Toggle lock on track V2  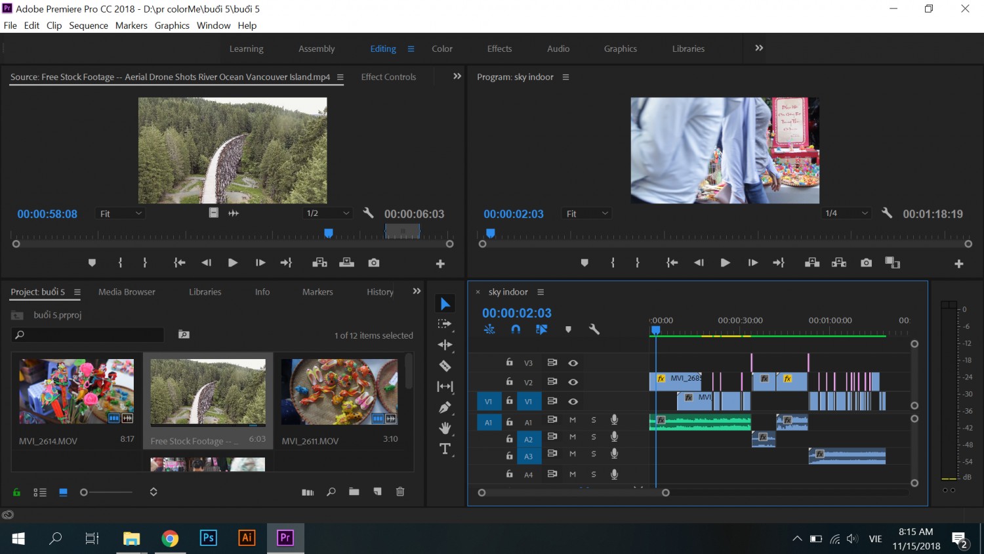coord(509,381)
